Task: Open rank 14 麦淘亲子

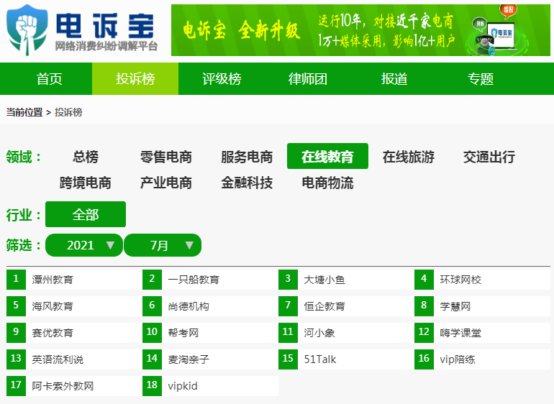Action: coord(210,359)
